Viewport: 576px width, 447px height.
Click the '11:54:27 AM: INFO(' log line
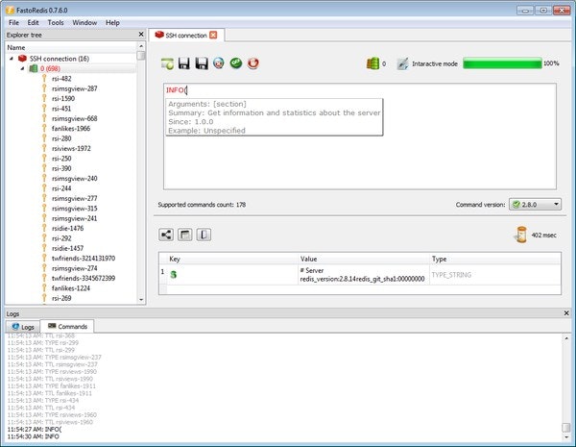point(35,429)
